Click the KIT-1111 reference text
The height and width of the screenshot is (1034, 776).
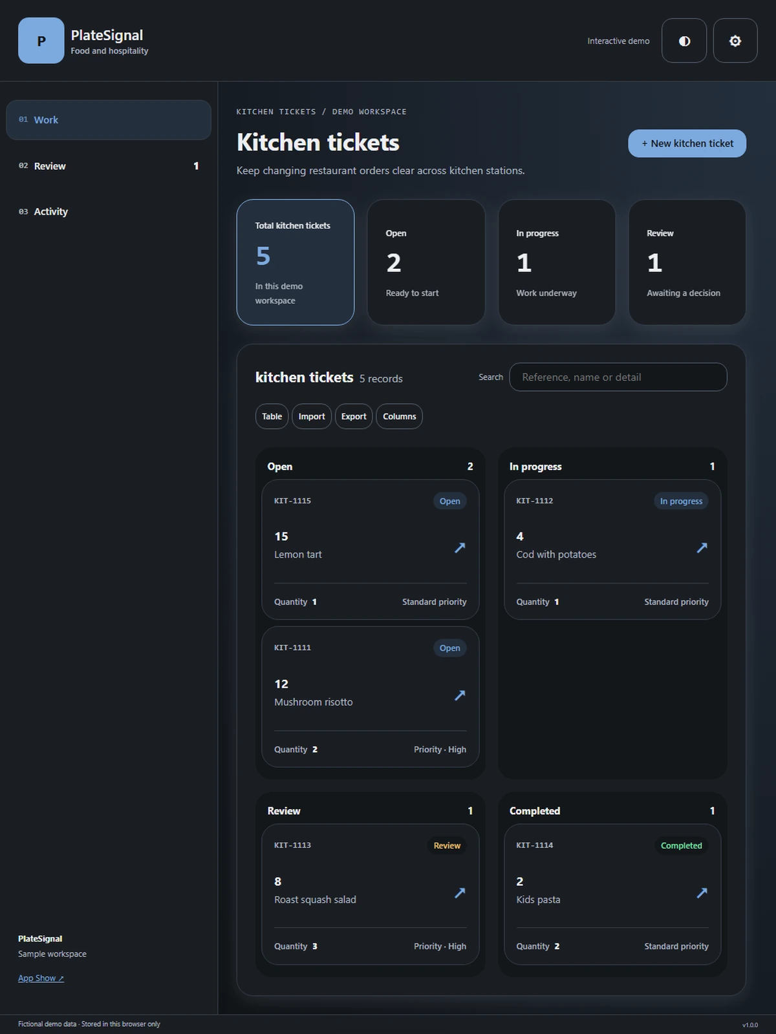[x=292, y=648]
